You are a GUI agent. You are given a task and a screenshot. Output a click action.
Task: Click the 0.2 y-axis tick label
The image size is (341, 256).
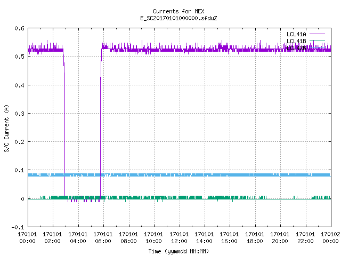(19, 142)
